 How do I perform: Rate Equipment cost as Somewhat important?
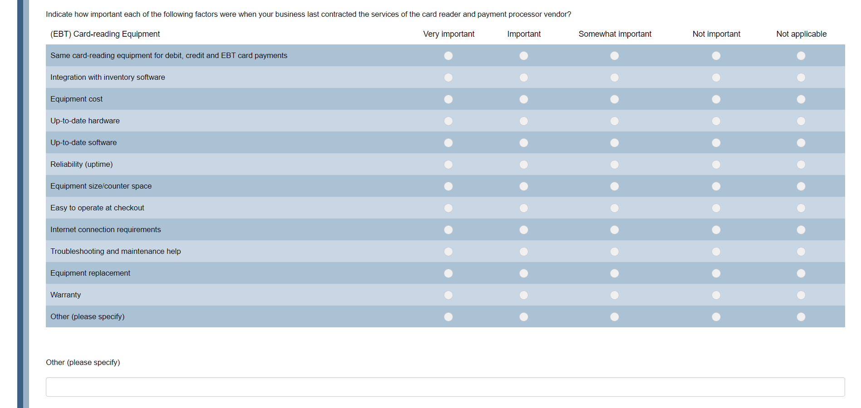(615, 99)
